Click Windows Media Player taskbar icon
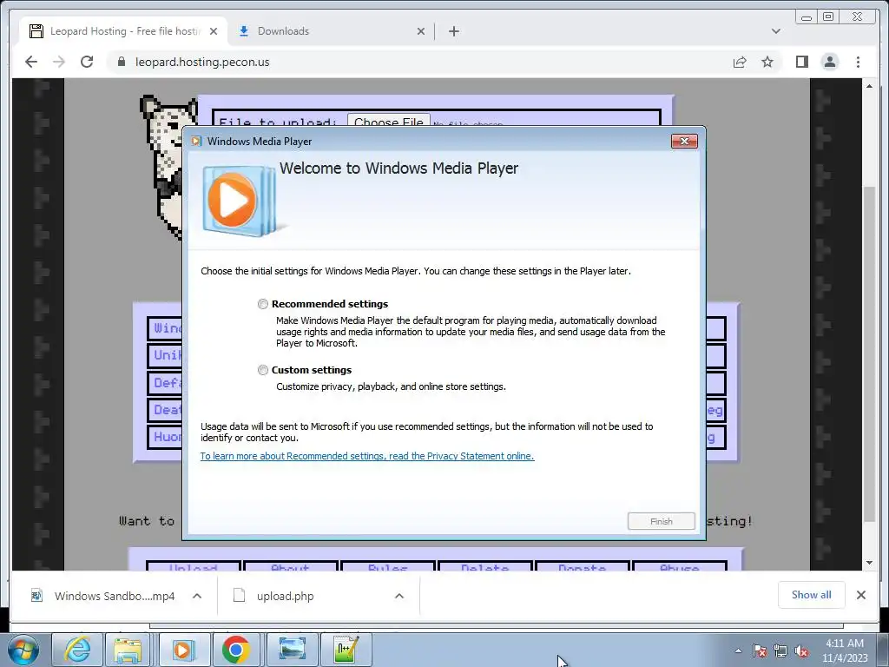This screenshot has width=889, height=667. [x=182, y=650]
